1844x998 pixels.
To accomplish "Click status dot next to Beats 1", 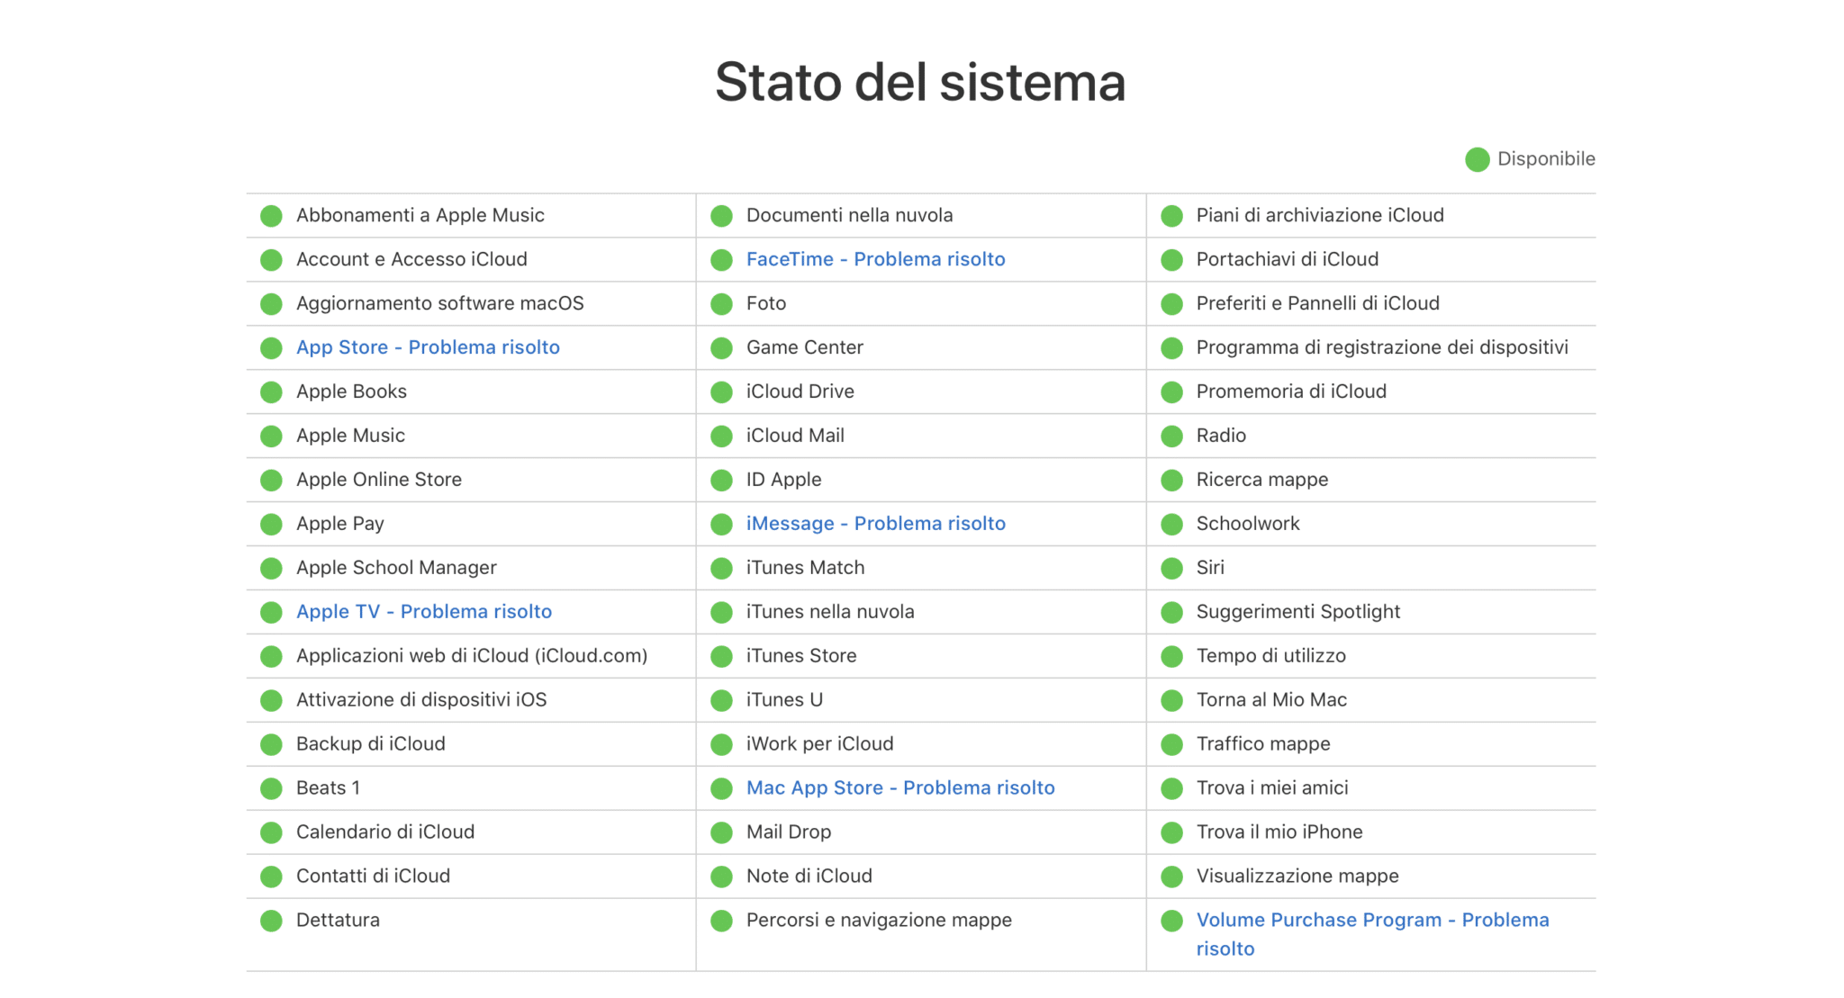I will pos(271,789).
